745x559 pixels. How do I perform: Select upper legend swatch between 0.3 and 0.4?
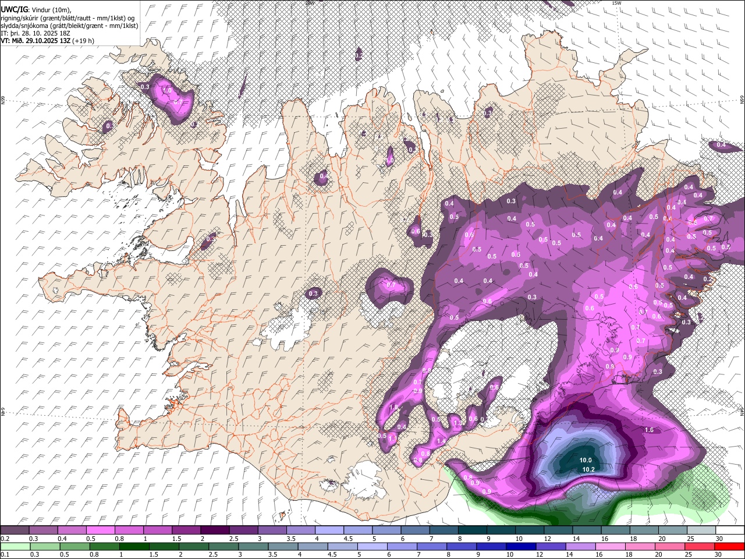coord(44,530)
